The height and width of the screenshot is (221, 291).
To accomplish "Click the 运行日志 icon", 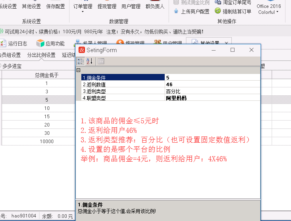I will (3, 43).
